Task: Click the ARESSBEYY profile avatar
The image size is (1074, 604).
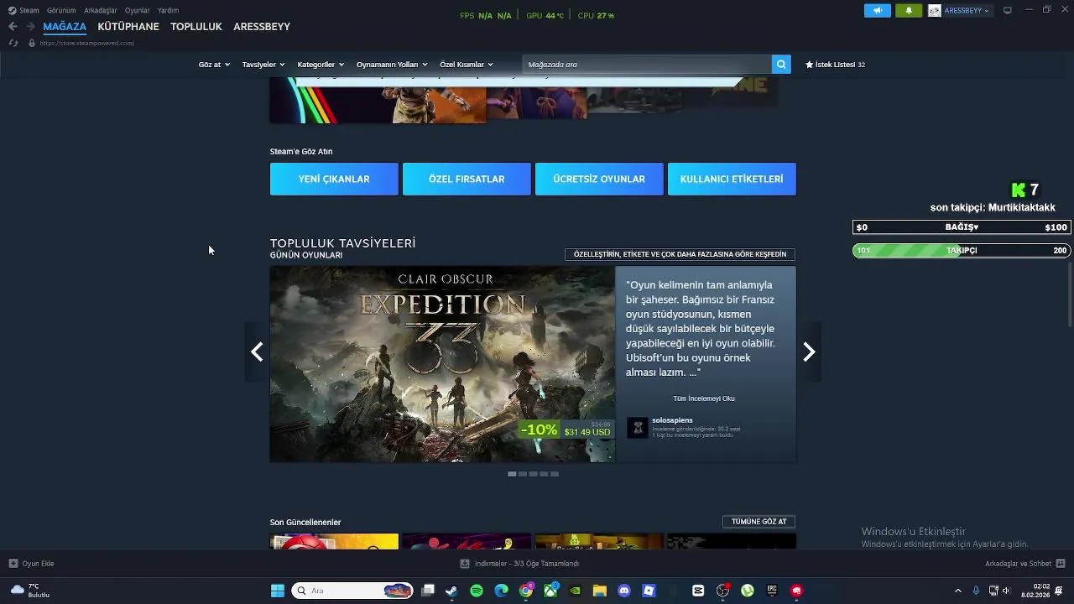Action: [x=935, y=11]
